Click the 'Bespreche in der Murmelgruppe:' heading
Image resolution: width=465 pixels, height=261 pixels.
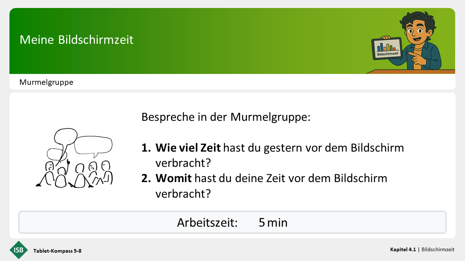[226, 117]
